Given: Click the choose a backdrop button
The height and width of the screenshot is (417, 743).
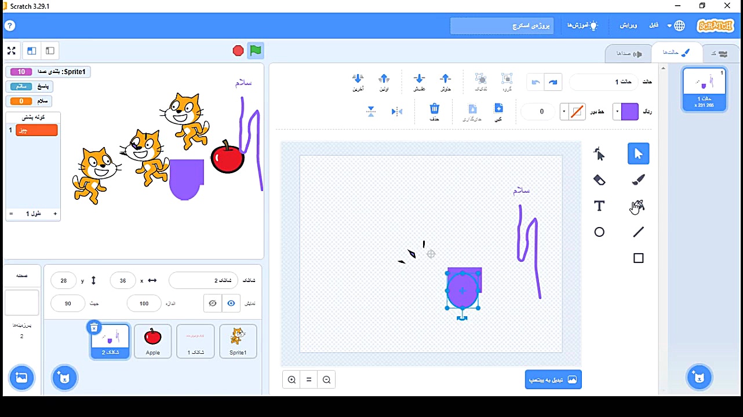Looking at the screenshot, I should click(x=21, y=378).
